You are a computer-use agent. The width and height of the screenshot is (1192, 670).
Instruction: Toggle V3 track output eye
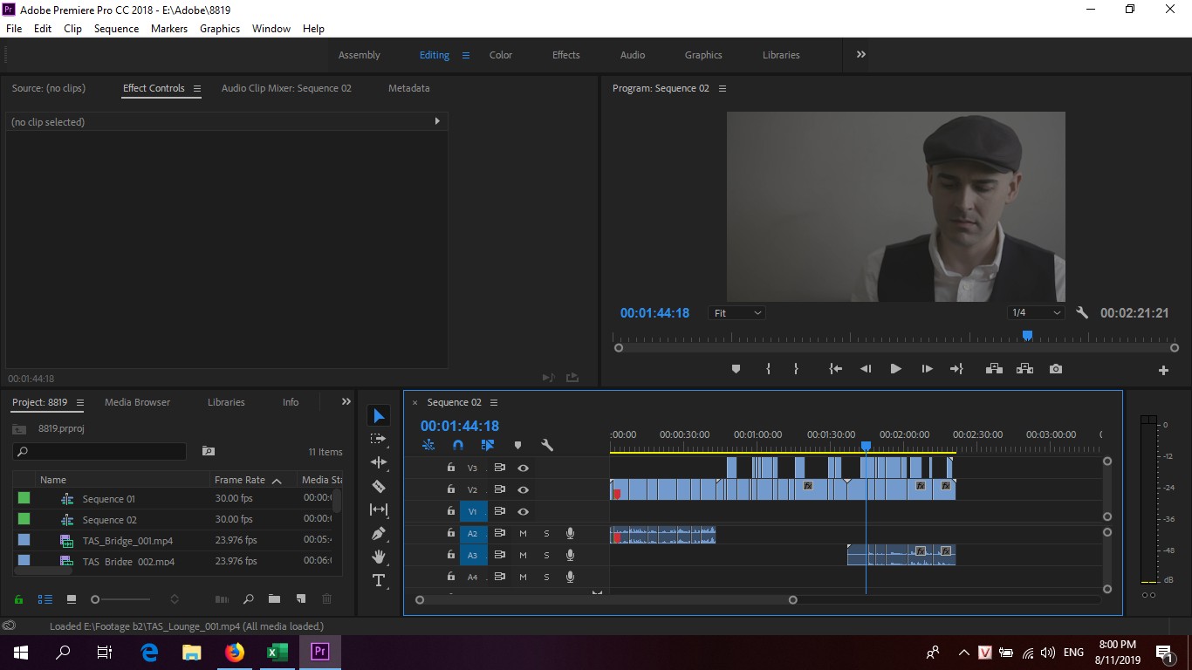pos(523,468)
